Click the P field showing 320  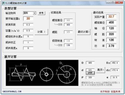90,77
